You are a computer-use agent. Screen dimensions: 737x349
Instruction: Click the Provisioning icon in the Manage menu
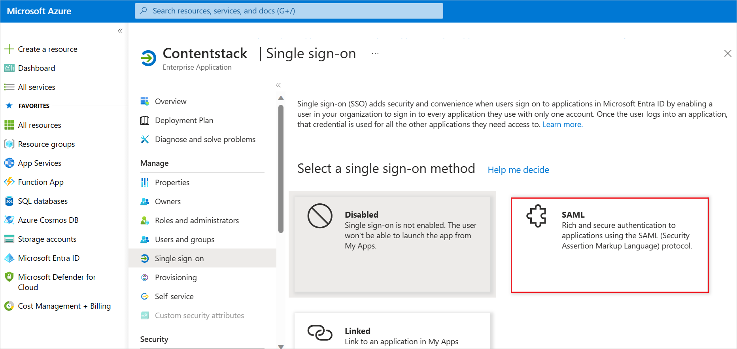tap(145, 277)
